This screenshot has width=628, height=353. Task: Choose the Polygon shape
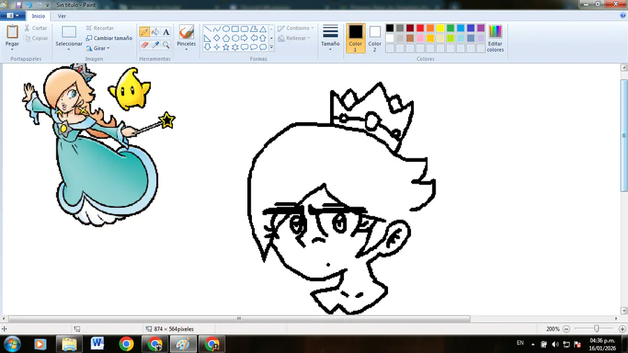(253, 29)
